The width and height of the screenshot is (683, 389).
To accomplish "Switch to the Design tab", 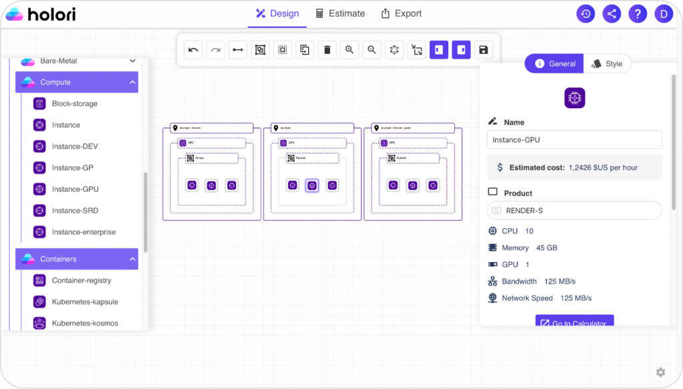I will coord(277,13).
